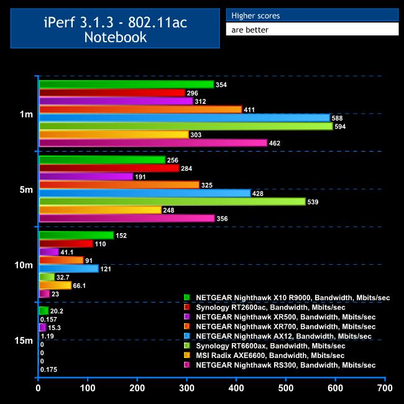This screenshot has width=404, height=404.
Task: Click the orange 10m bar valued 91
Action: click(62, 260)
